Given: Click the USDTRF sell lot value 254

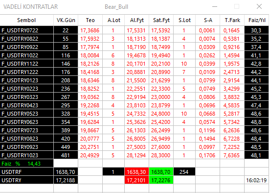Looking at the screenshot, I should pos(184,172).
